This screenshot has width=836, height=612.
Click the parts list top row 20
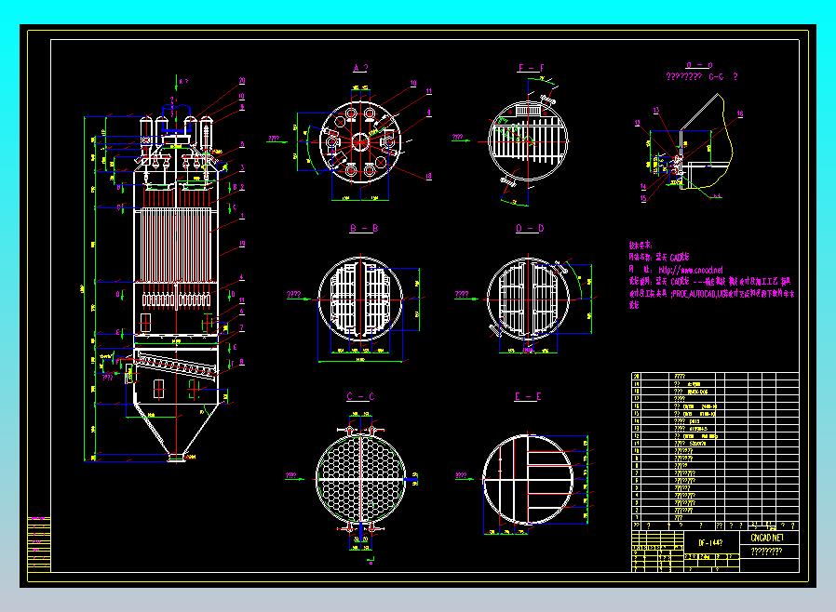[715, 376]
